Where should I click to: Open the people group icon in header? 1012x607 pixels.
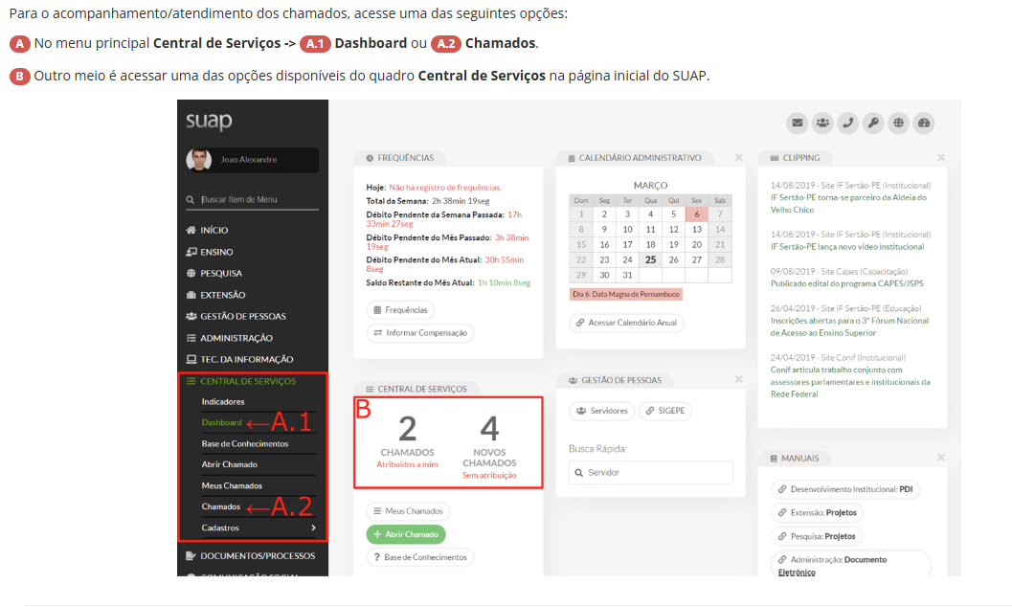[x=822, y=123]
